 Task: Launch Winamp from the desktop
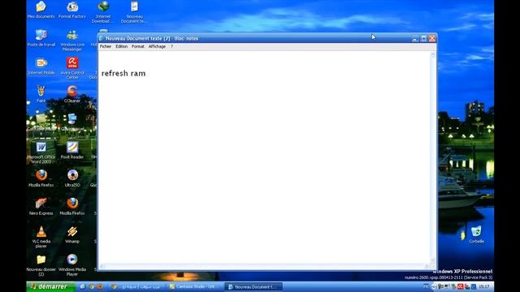click(72, 234)
